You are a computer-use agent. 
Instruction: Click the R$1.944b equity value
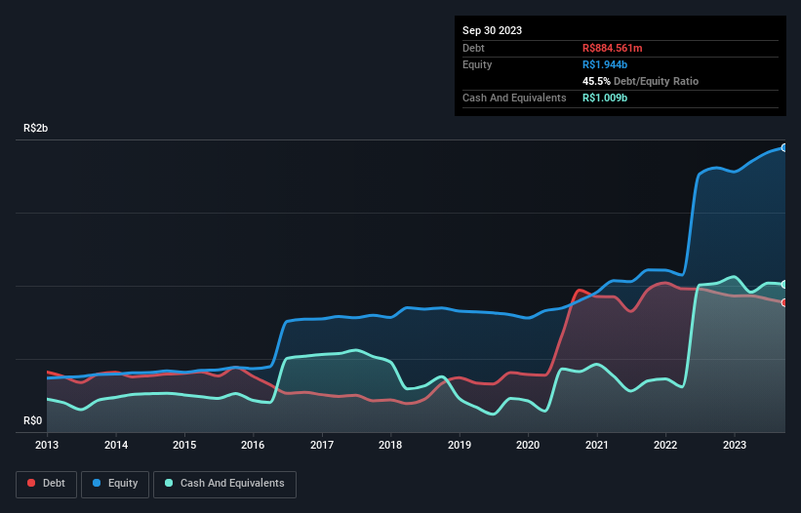605,64
